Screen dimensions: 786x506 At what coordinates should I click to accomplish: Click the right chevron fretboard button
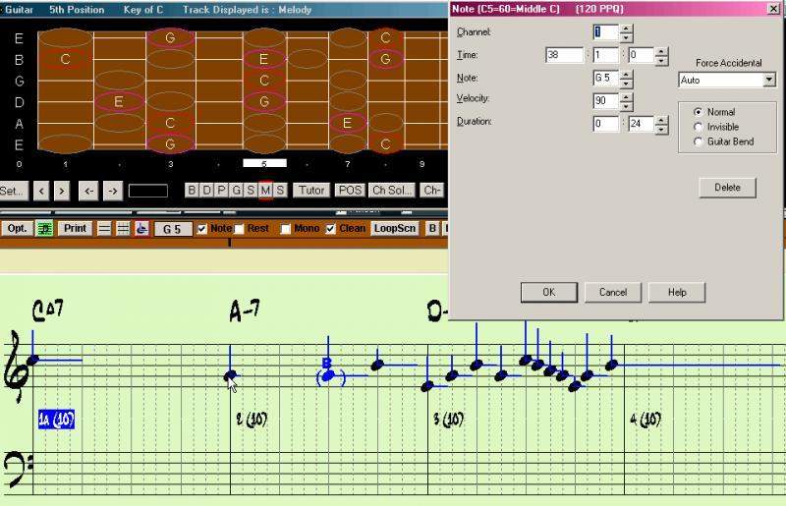(x=62, y=190)
